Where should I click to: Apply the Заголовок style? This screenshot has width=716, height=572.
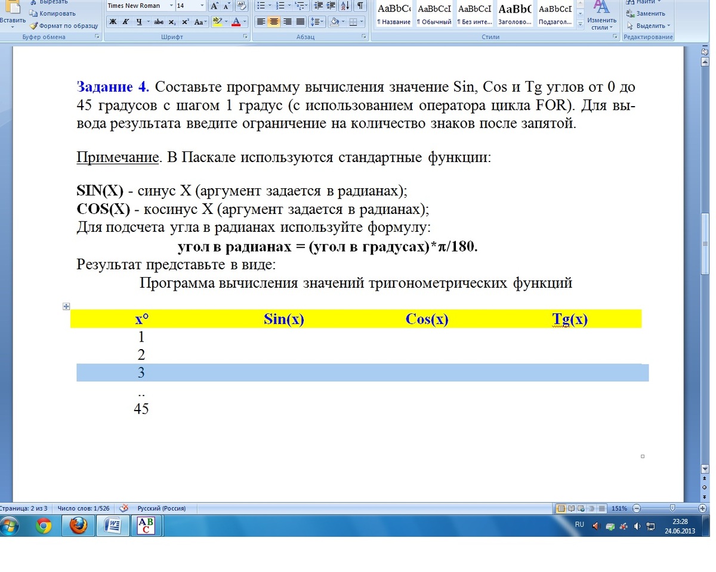(x=515, y=15)
